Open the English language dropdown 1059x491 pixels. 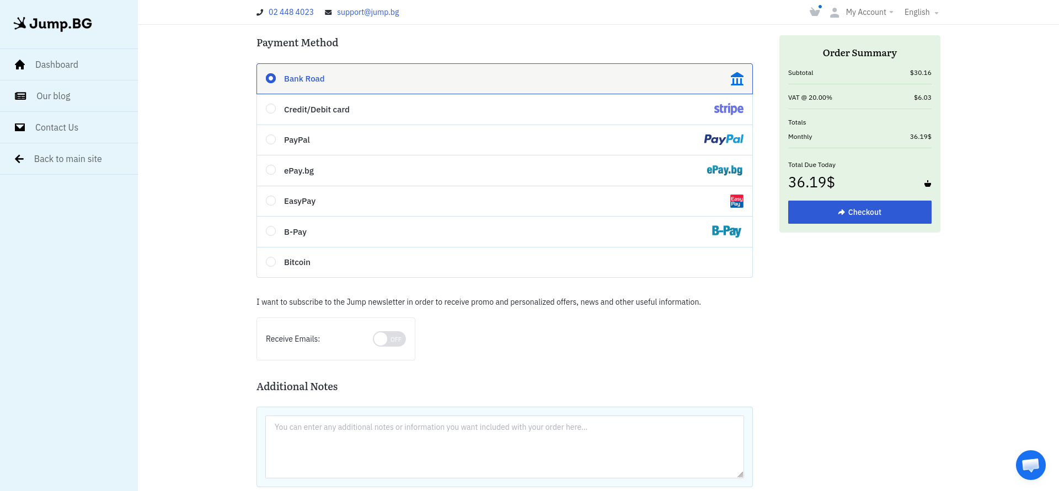tap(921, 12)
